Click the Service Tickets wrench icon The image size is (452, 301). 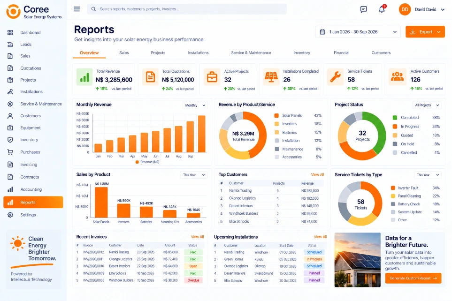[335, 77]
